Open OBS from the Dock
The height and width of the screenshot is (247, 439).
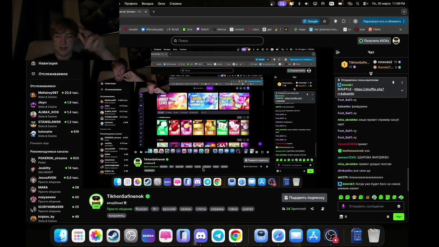[x=331, y=236]
